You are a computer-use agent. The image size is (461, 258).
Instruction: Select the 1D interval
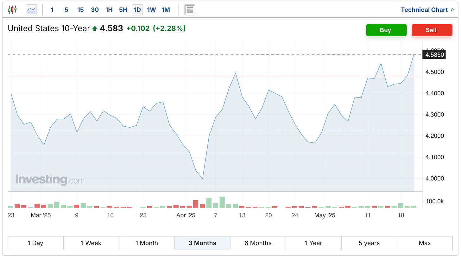[137, 10]
